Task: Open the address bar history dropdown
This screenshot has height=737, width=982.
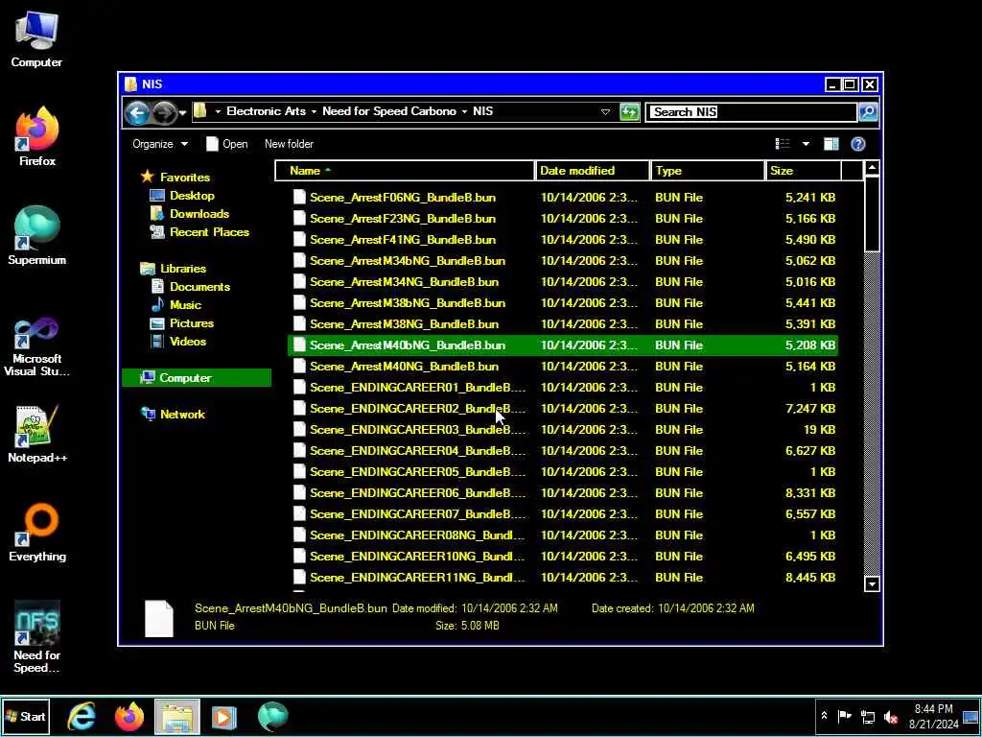Action: coord(605,112)
